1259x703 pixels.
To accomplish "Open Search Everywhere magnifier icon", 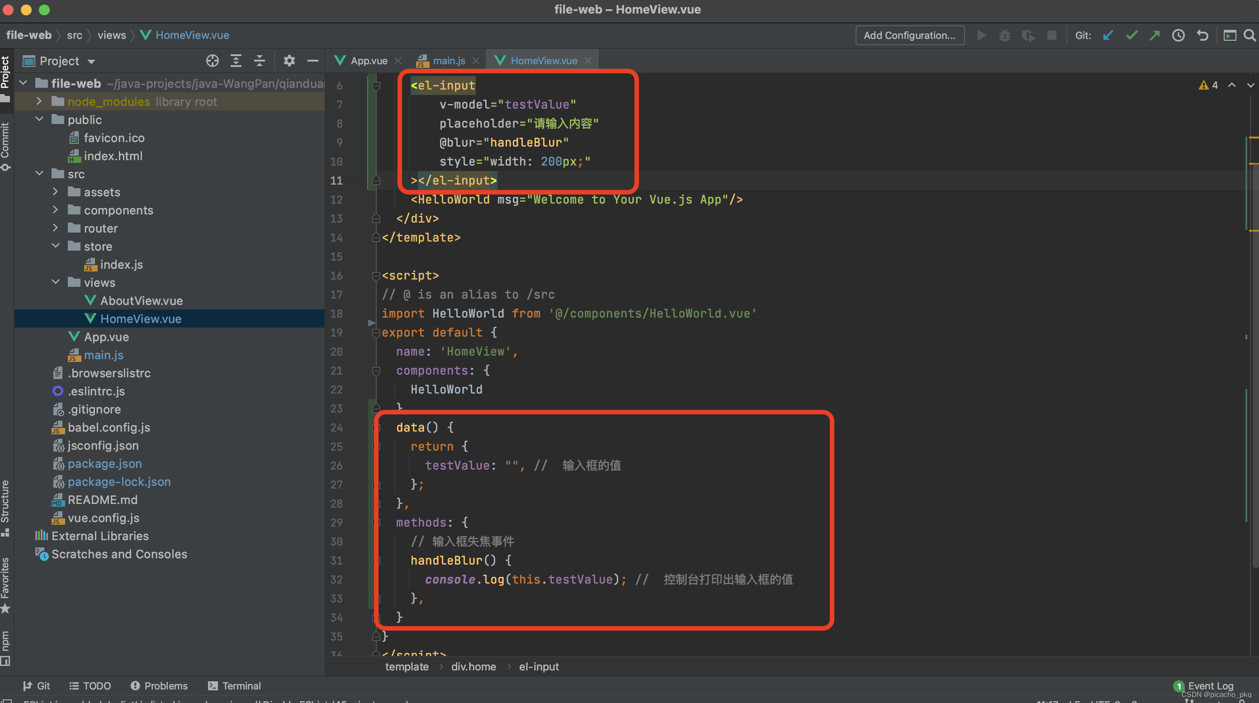I will pos(1249,35).
